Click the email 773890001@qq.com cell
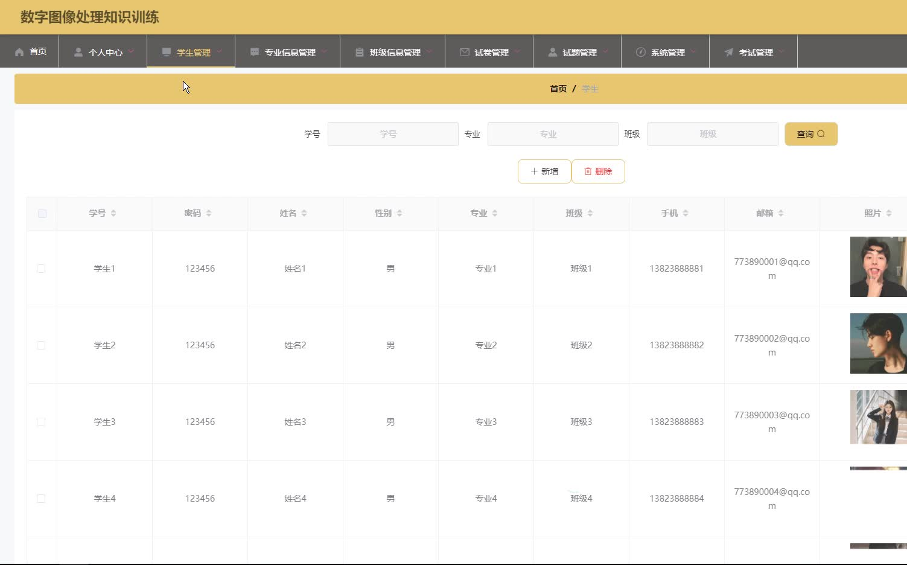 click(772, 269)
